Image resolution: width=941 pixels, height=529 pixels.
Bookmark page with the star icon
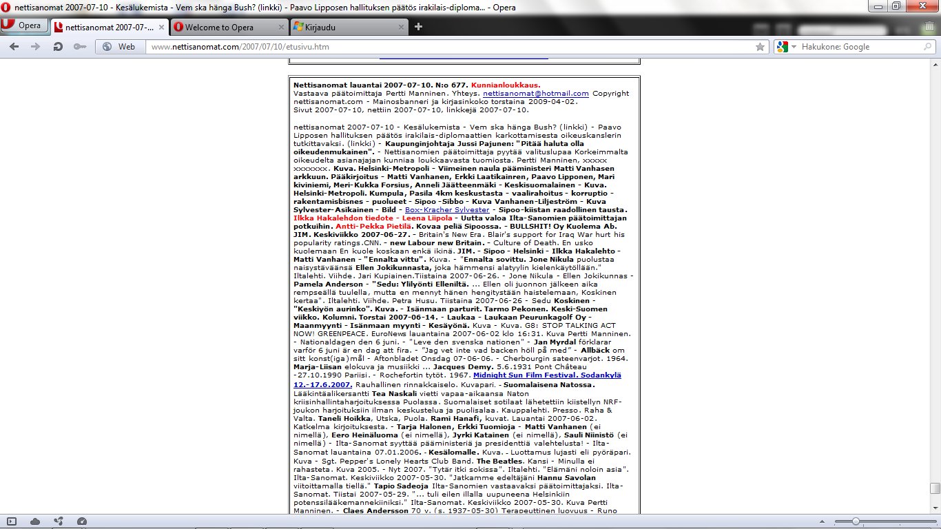point(760,47)
